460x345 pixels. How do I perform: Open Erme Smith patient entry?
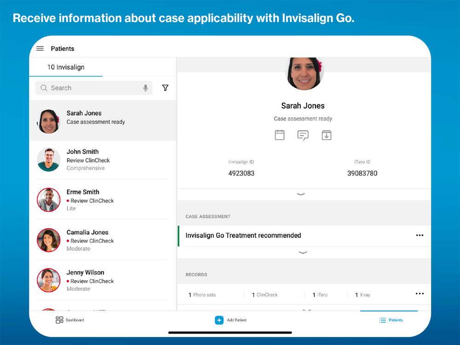coord(103,200)
